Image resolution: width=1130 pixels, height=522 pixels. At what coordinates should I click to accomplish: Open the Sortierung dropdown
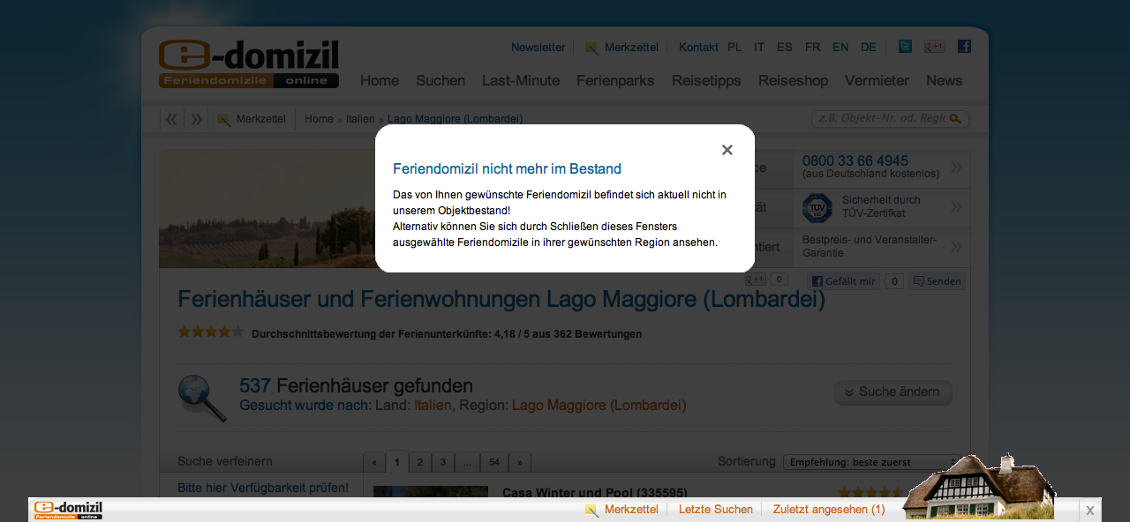870,462
